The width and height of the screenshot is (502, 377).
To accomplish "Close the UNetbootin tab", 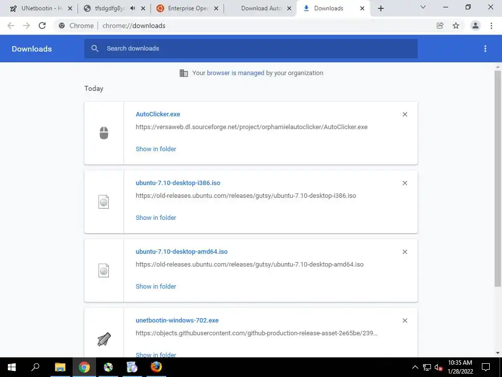I will (x=70, y=8).
